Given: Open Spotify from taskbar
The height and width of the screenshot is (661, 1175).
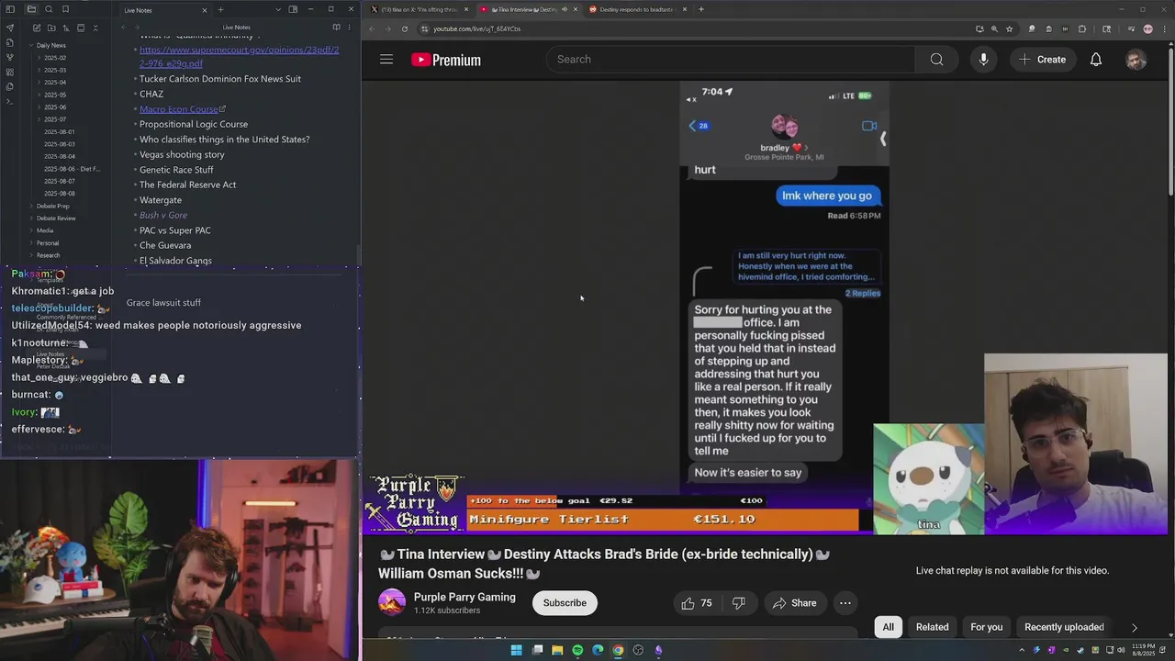Looking at the screenshot, I should (x=577, y=650).
